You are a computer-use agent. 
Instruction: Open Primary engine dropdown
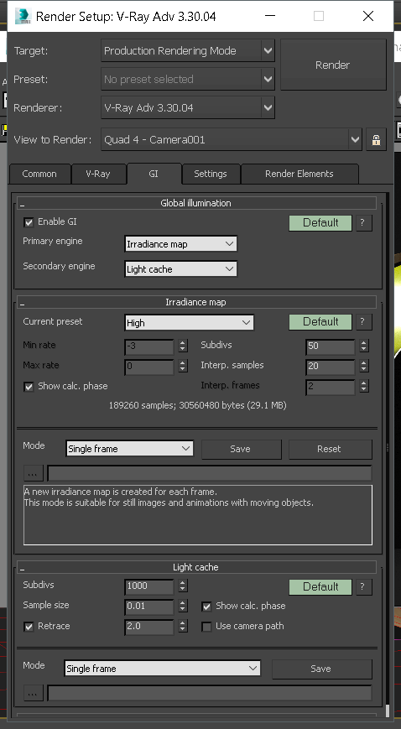(180, 244)
